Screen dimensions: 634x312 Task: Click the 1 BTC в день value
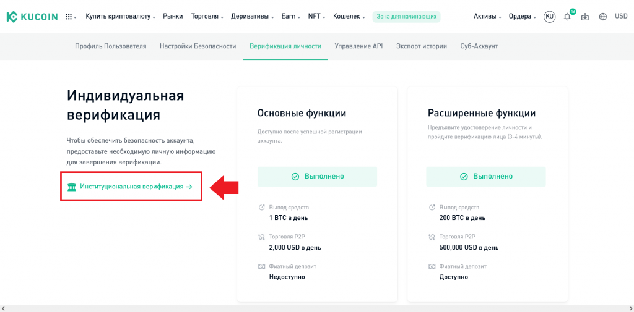coord(289,218)
